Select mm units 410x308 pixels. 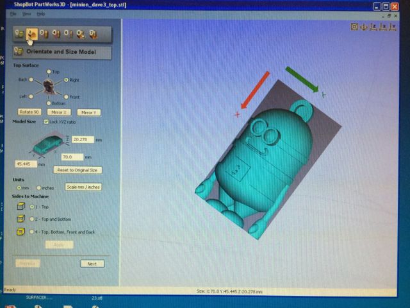point(19,187)
